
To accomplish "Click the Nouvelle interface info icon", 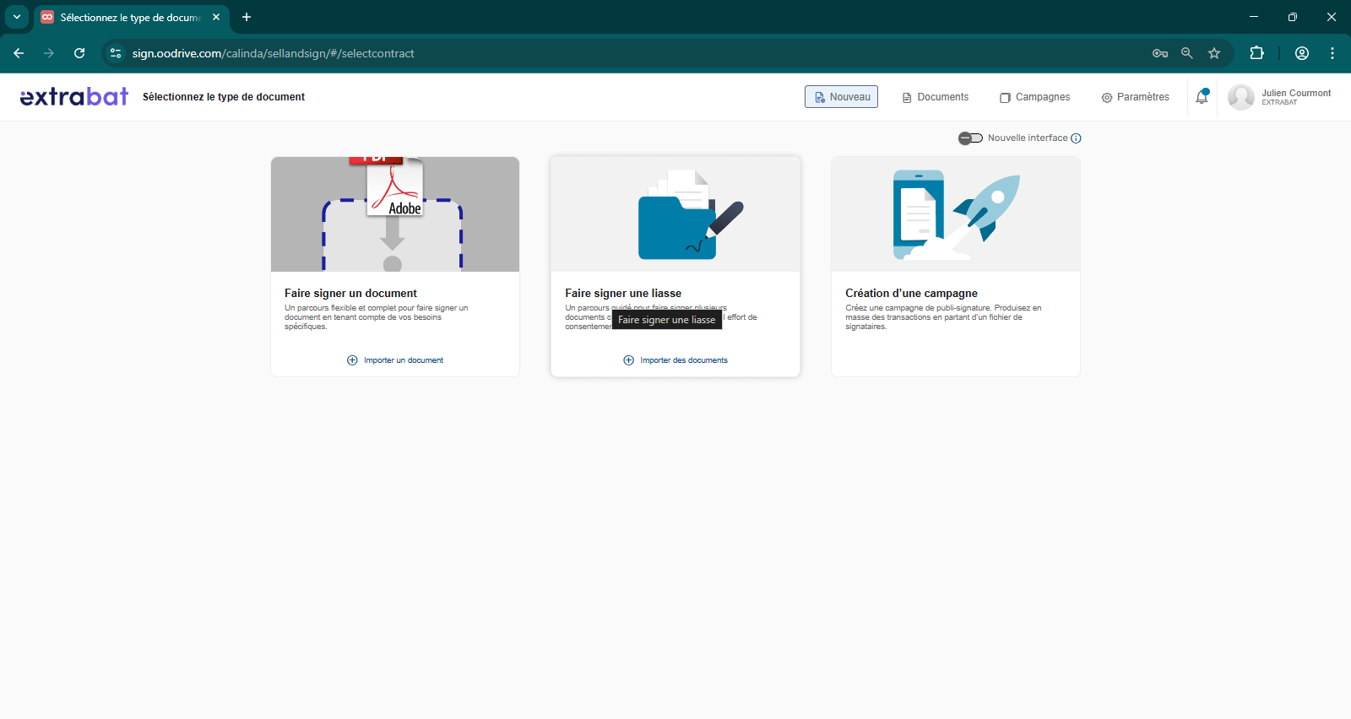I will 1076,138.
